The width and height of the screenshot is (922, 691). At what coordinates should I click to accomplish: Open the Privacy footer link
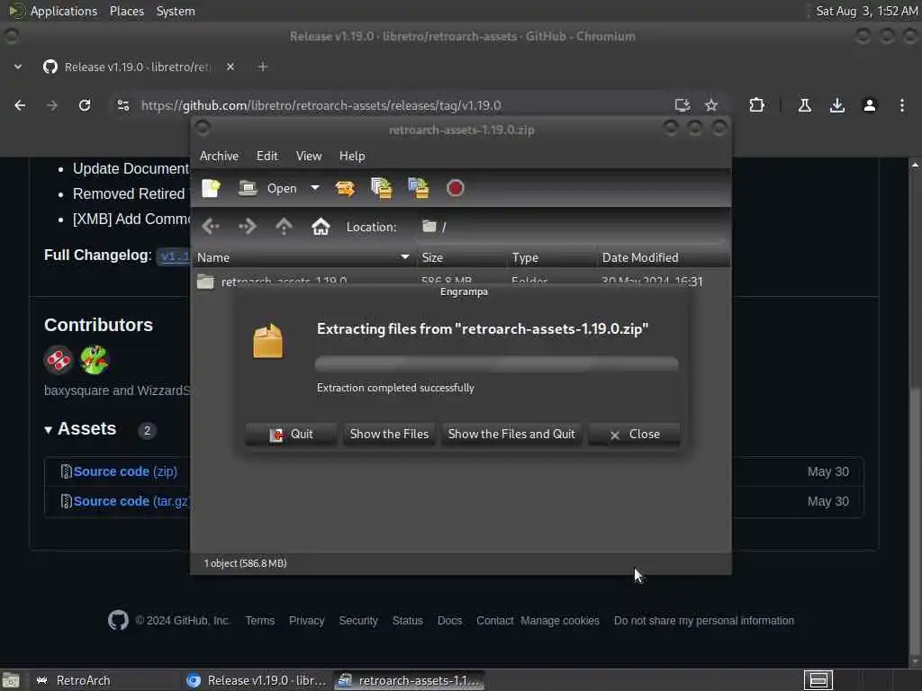(306, 621)
